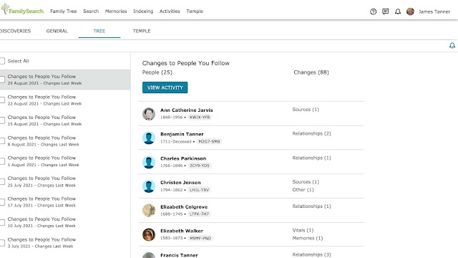
Task: Open the 15 August 2021 changes message
Action: [65, 120]
